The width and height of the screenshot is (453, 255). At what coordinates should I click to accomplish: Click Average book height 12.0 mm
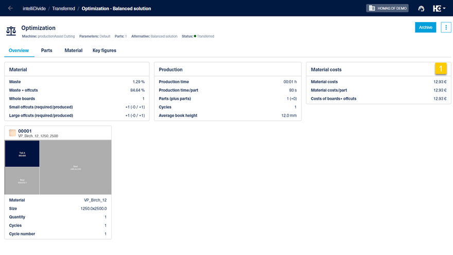pos(289,115)
